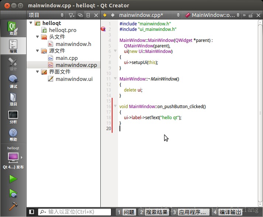Click the helloqt build target selector
263x217 pixels.
(x=13, y=157)
